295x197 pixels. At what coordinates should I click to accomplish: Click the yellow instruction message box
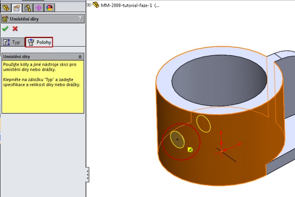43,87
